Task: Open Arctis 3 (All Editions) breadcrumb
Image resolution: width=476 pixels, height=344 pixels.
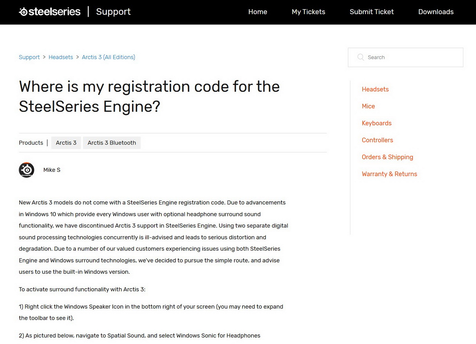Action: click(109, 57)
